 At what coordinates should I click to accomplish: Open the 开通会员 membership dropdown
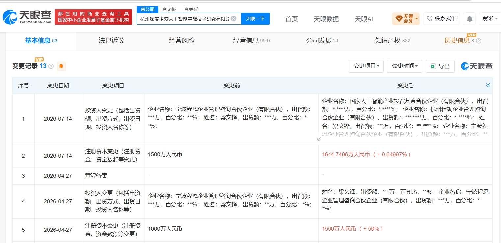(406, 19)
